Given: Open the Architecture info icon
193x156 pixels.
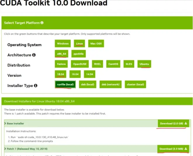Looking at the screenshot, I should point(34,55).
